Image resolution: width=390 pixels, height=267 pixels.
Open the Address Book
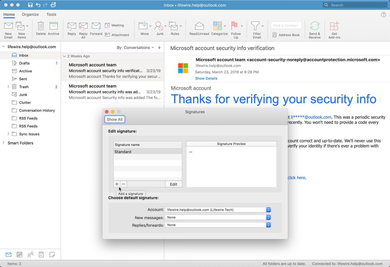(x=286, y=35)
